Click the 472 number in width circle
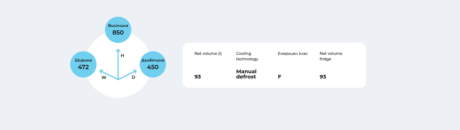 [83, 67]
